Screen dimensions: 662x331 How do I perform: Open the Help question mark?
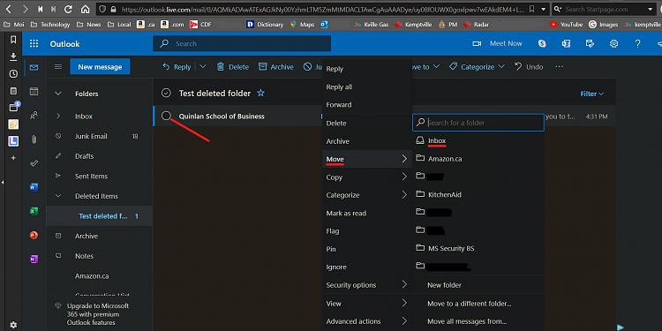click(x=638, y=43)
